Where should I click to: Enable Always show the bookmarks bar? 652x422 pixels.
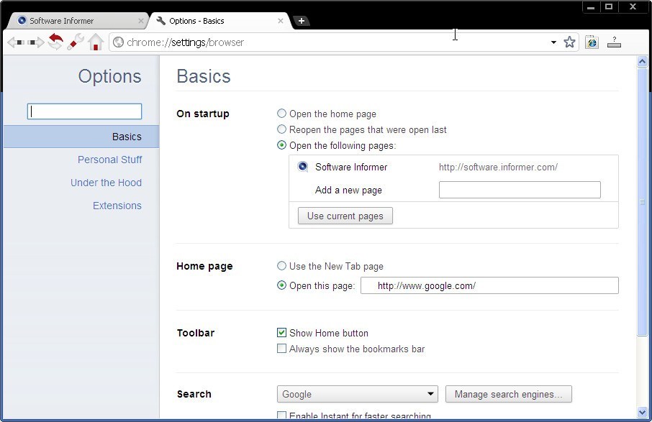point(281,348)
